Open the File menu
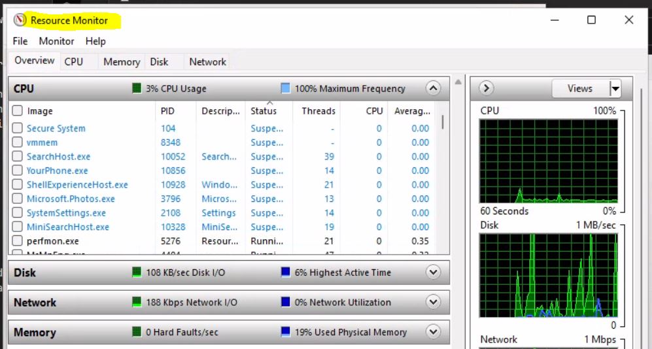Viewport: 652px width, 349px height. pos(20,41)
